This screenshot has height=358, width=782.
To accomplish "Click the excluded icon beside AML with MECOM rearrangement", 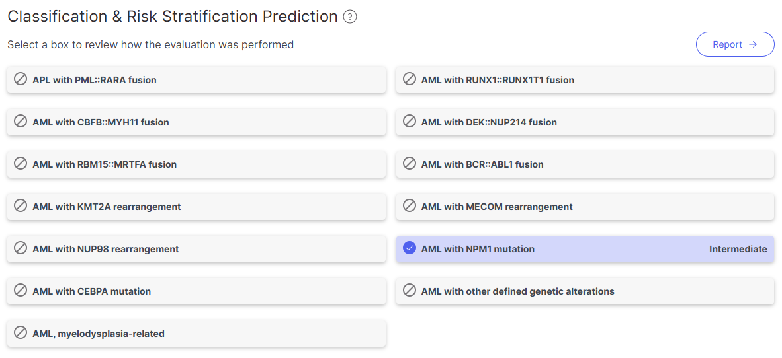I will [410, 207].
